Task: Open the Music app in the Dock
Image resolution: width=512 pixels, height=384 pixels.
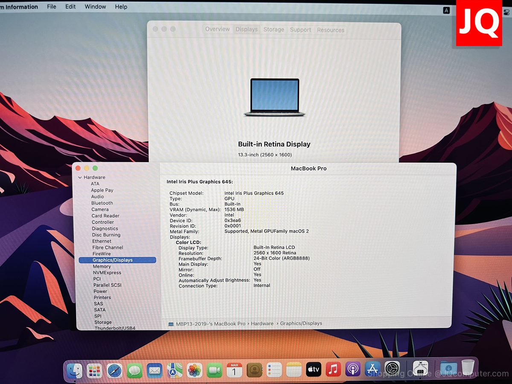Action: [333, 369]
